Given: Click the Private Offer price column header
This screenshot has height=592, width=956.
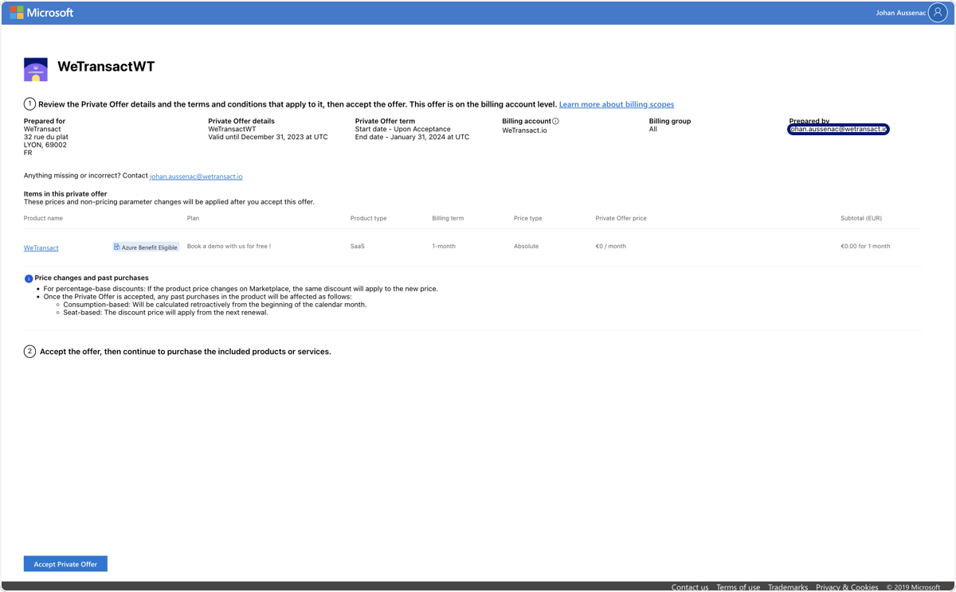Looking at the screenshot, I should [621, 218].
